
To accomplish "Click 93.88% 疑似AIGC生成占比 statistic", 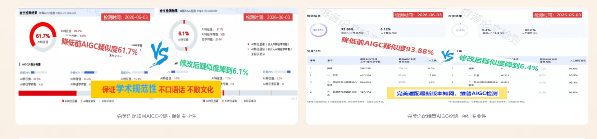I will tap(352, 31).
